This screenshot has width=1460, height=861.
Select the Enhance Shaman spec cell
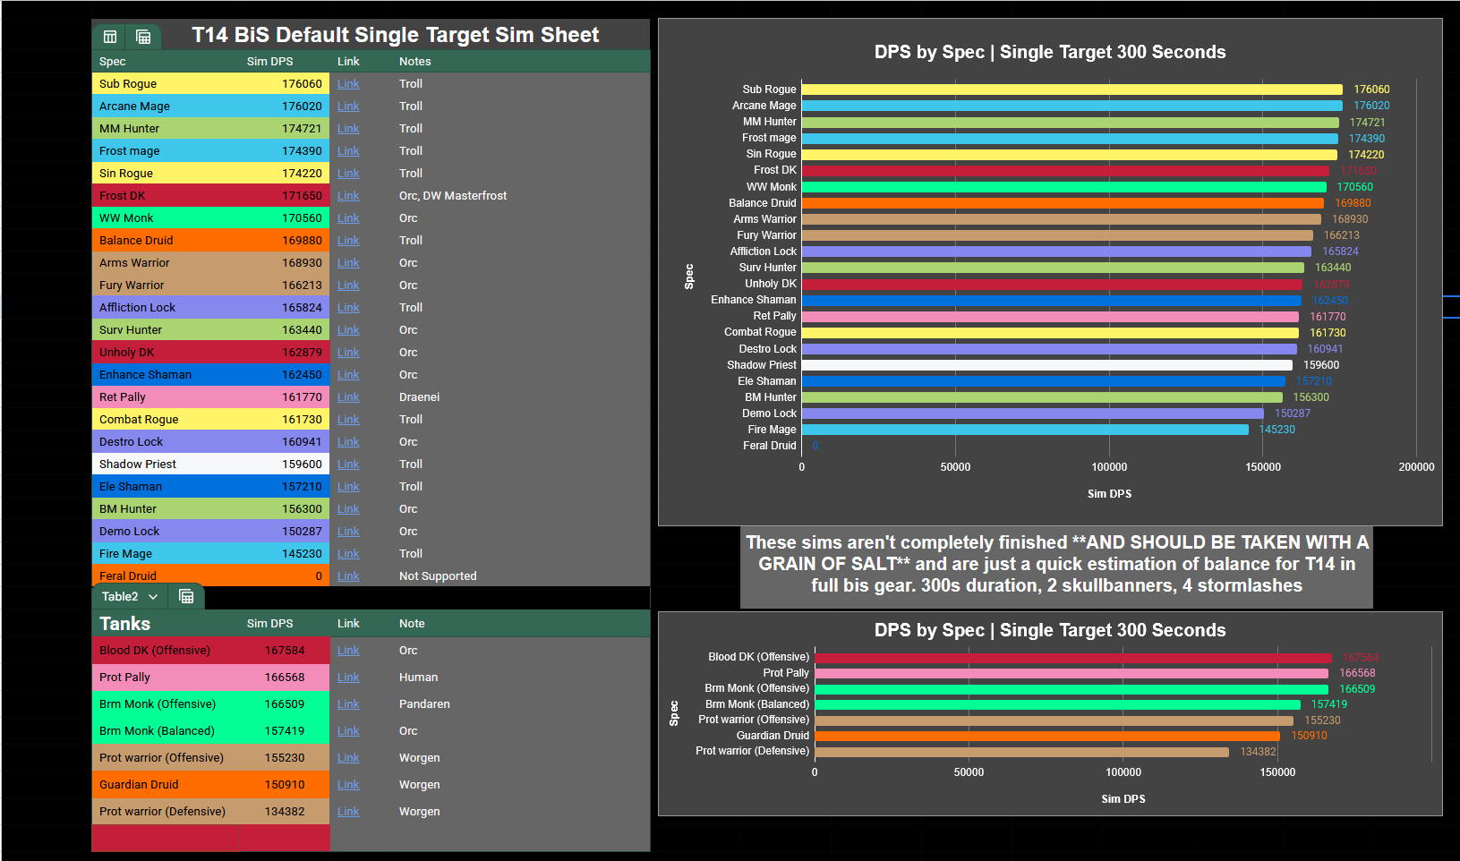tap(165, 375)
